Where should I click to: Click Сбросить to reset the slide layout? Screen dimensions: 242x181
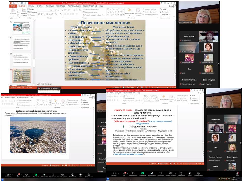tap(32, 12)
